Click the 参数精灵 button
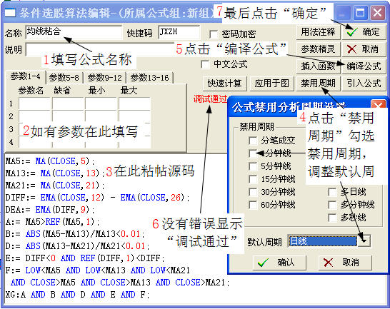The width and height of the screenshot is (390, 309). [x=318, y=49]
